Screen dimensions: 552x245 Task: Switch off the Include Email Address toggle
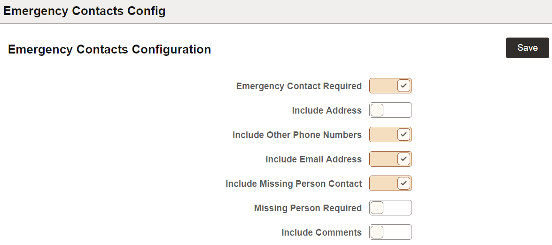[x=390, y=159]
